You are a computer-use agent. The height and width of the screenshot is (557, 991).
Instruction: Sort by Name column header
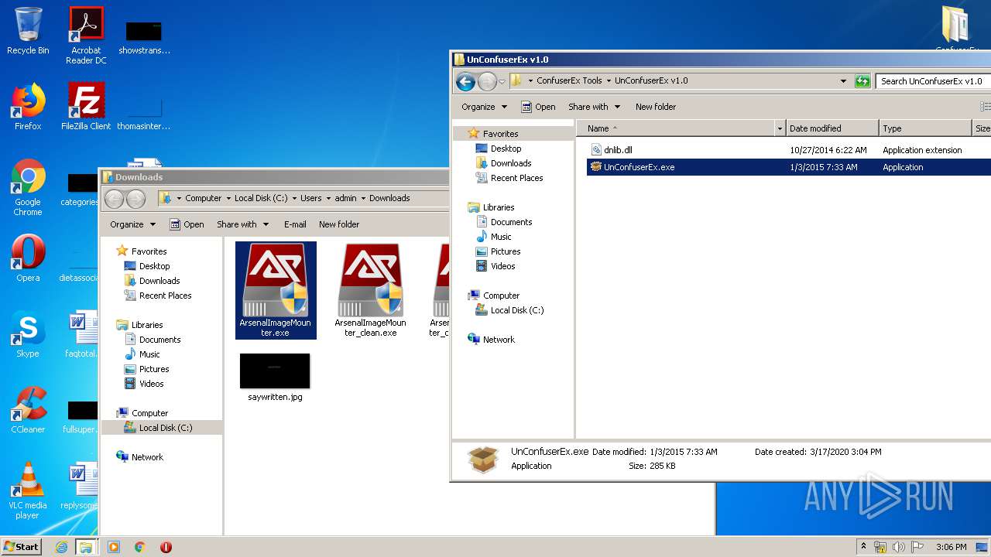pos(676,128)
